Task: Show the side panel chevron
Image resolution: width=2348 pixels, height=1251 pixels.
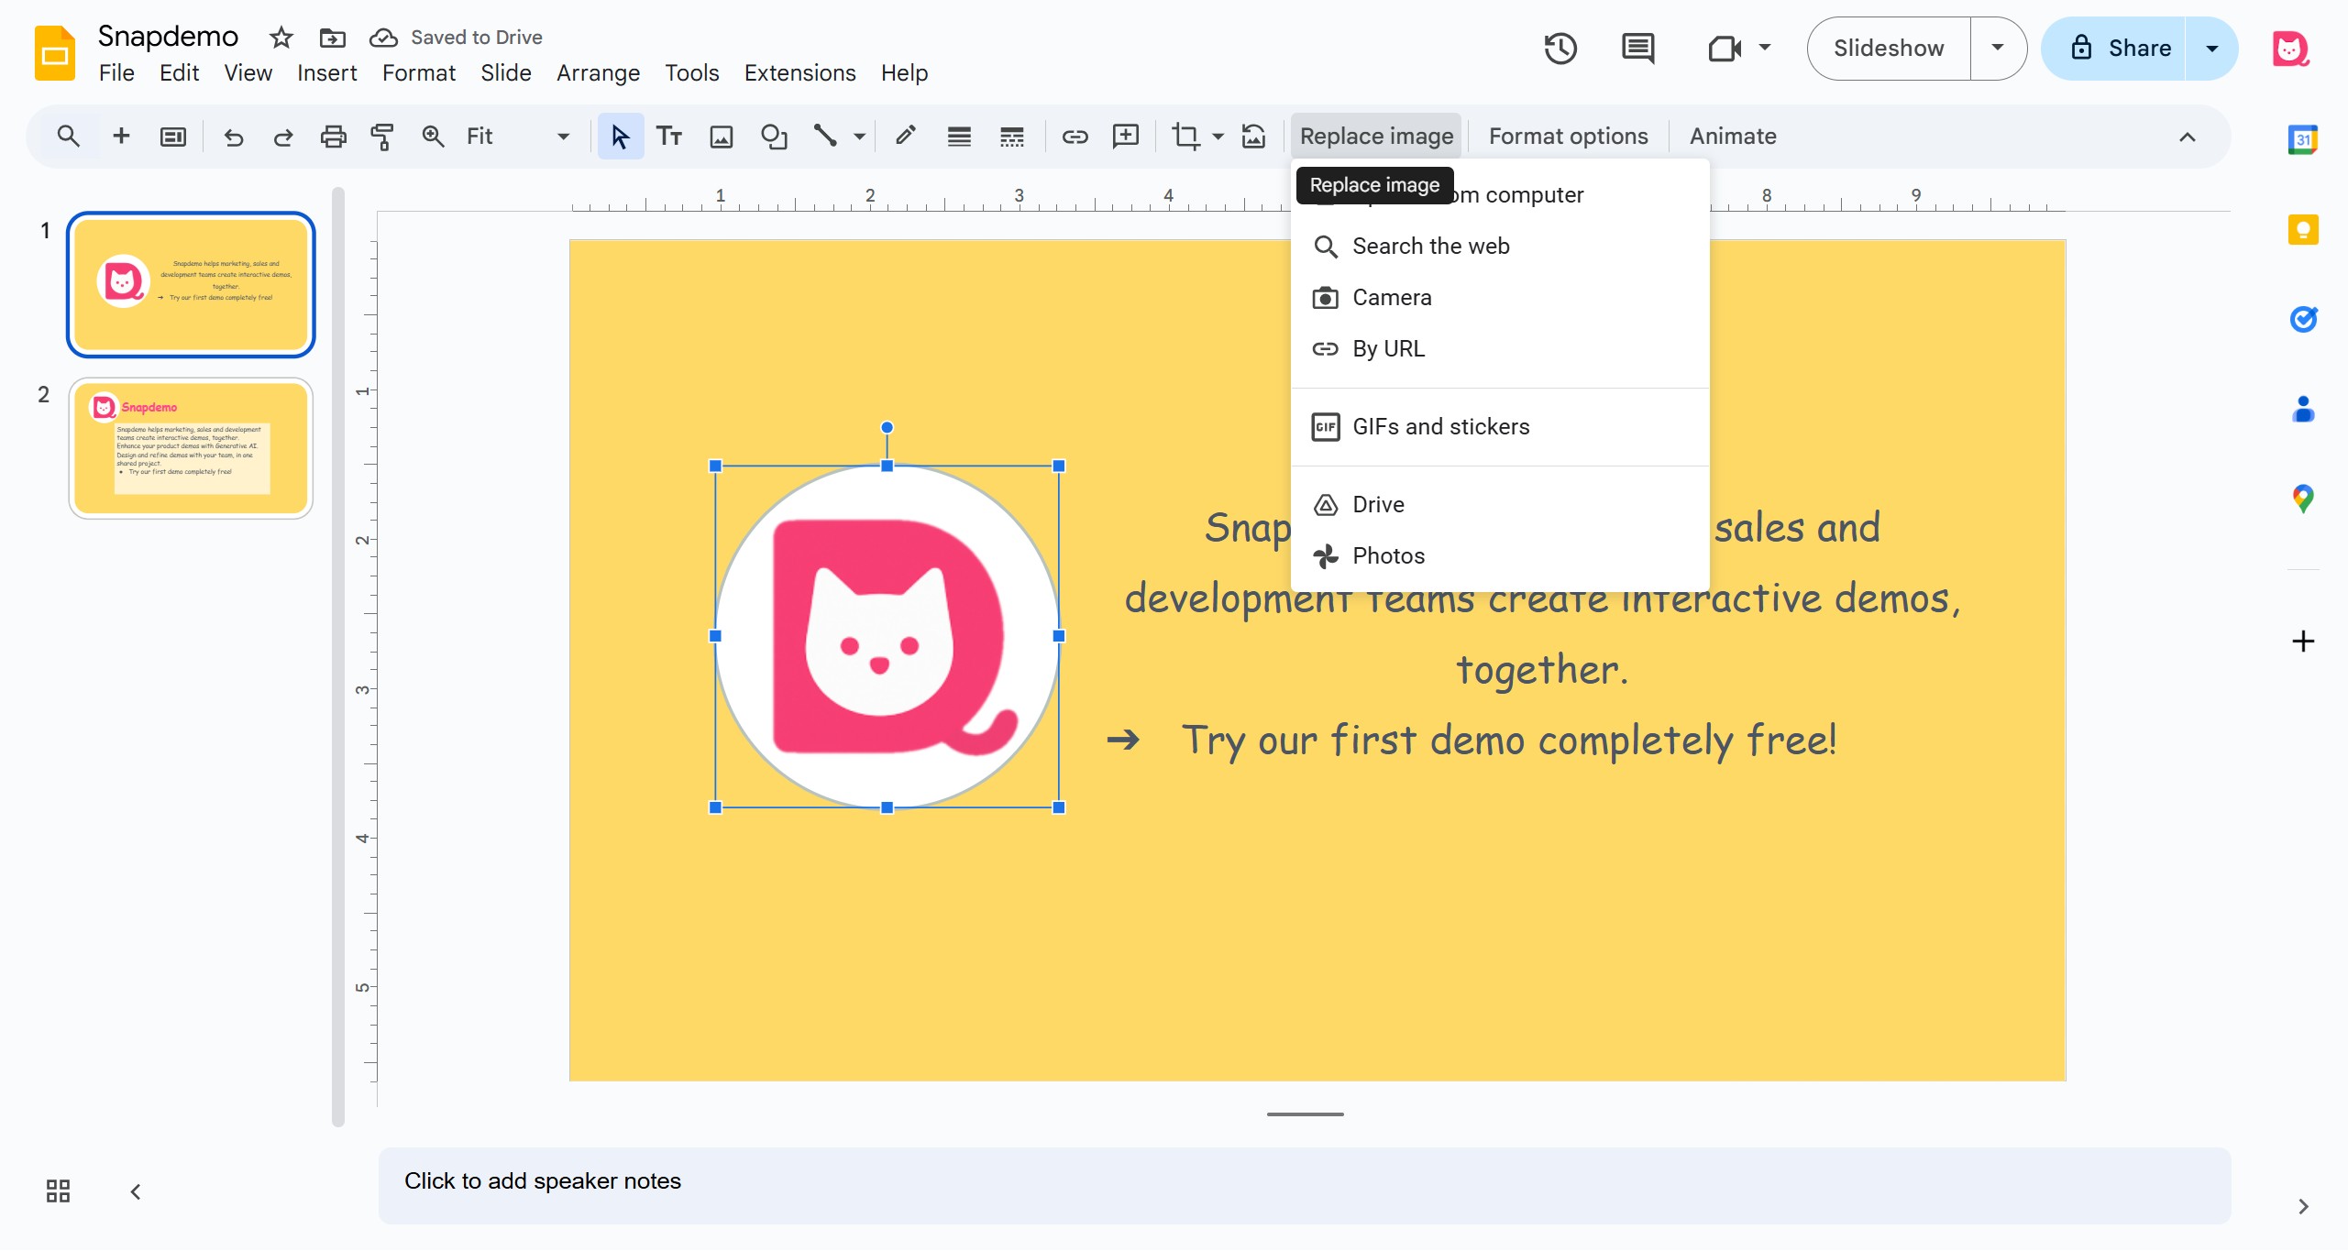Action: point(2303,1206)
